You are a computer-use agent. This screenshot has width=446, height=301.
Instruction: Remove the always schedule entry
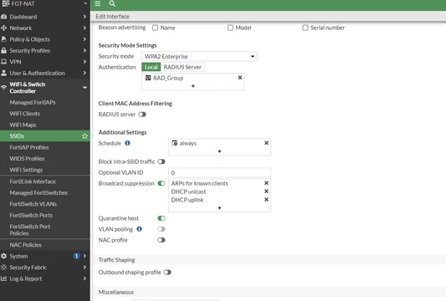point(266,143)
